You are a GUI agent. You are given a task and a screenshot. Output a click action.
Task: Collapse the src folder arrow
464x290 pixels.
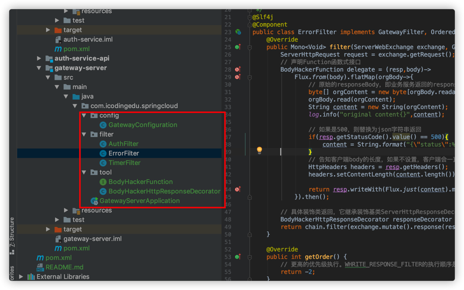tap(48, 77)
